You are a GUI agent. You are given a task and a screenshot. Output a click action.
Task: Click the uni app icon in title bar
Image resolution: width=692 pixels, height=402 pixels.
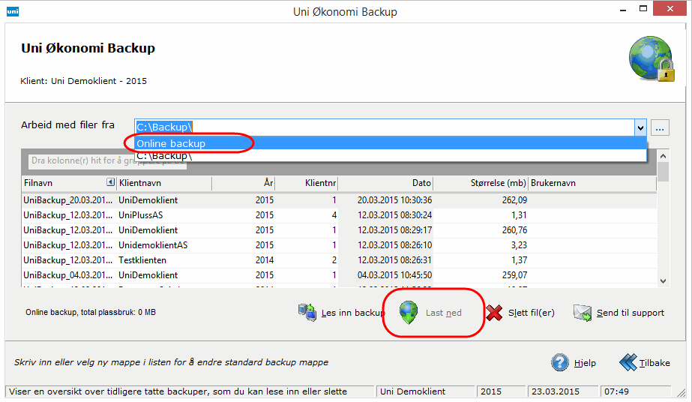11,11
